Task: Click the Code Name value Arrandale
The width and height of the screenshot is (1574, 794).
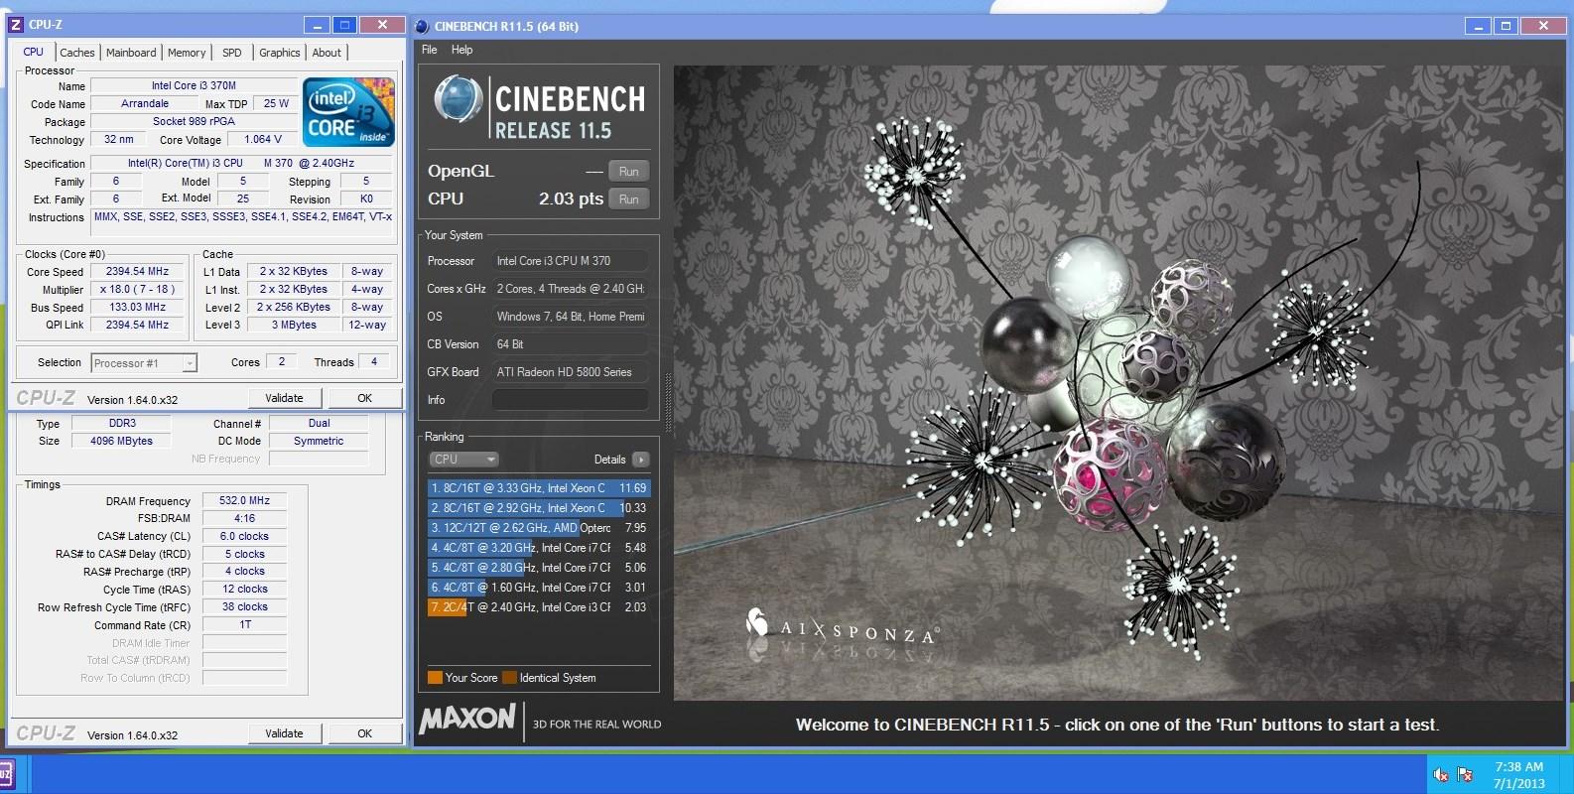Action: coord(145,103)
